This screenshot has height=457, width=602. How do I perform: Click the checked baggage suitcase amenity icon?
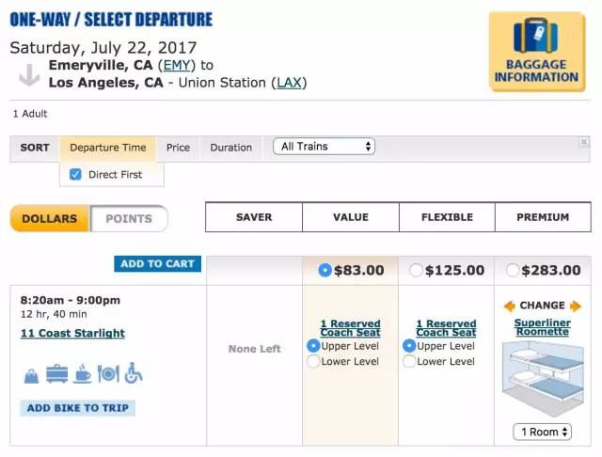point(56,373)
